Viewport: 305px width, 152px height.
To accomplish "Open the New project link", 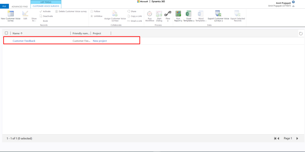I will point(100,41).
